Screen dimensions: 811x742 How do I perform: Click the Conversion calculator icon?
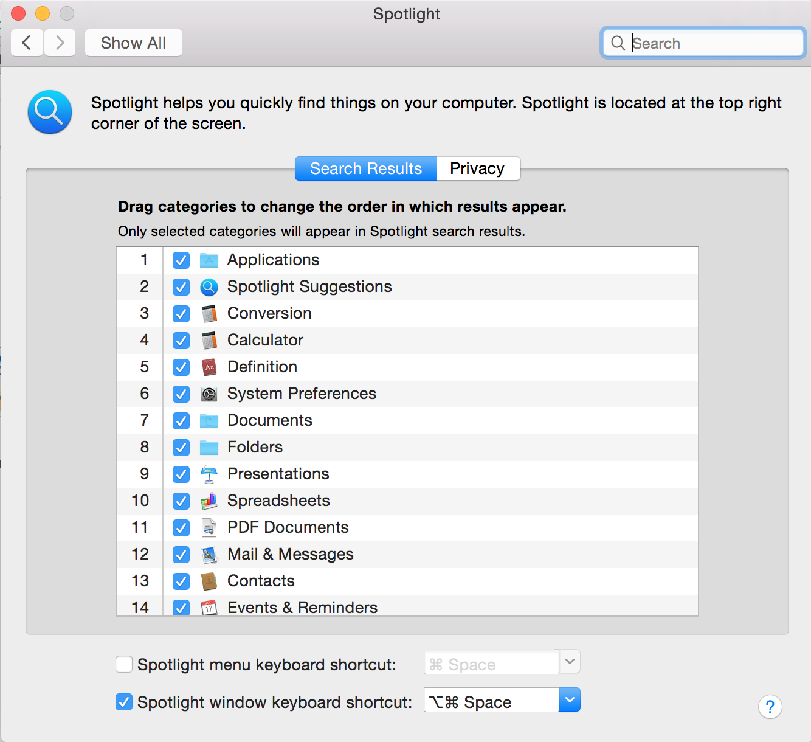pos(209,314)
